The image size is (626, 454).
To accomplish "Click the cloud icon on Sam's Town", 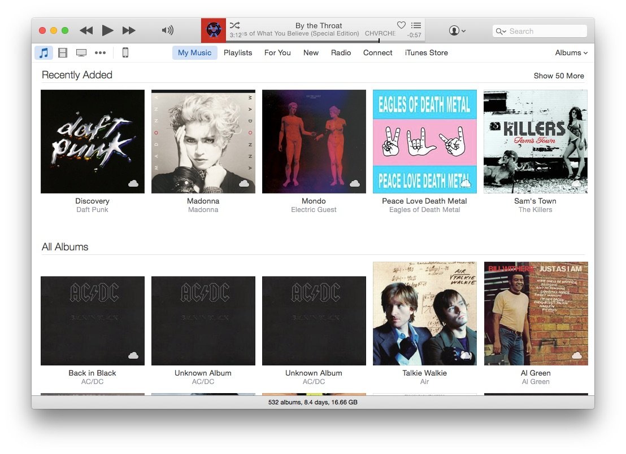I will [576, 183].
